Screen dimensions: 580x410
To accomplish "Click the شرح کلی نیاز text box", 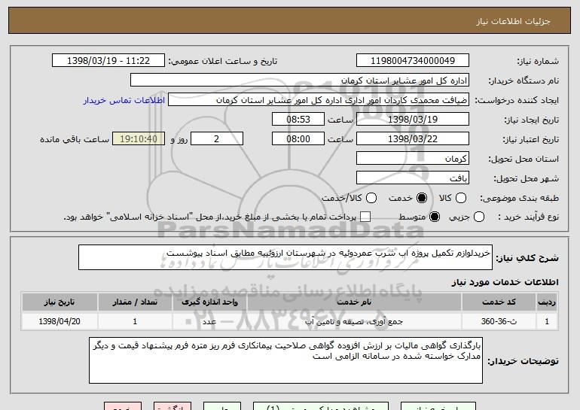I will (x=285, y=257).
